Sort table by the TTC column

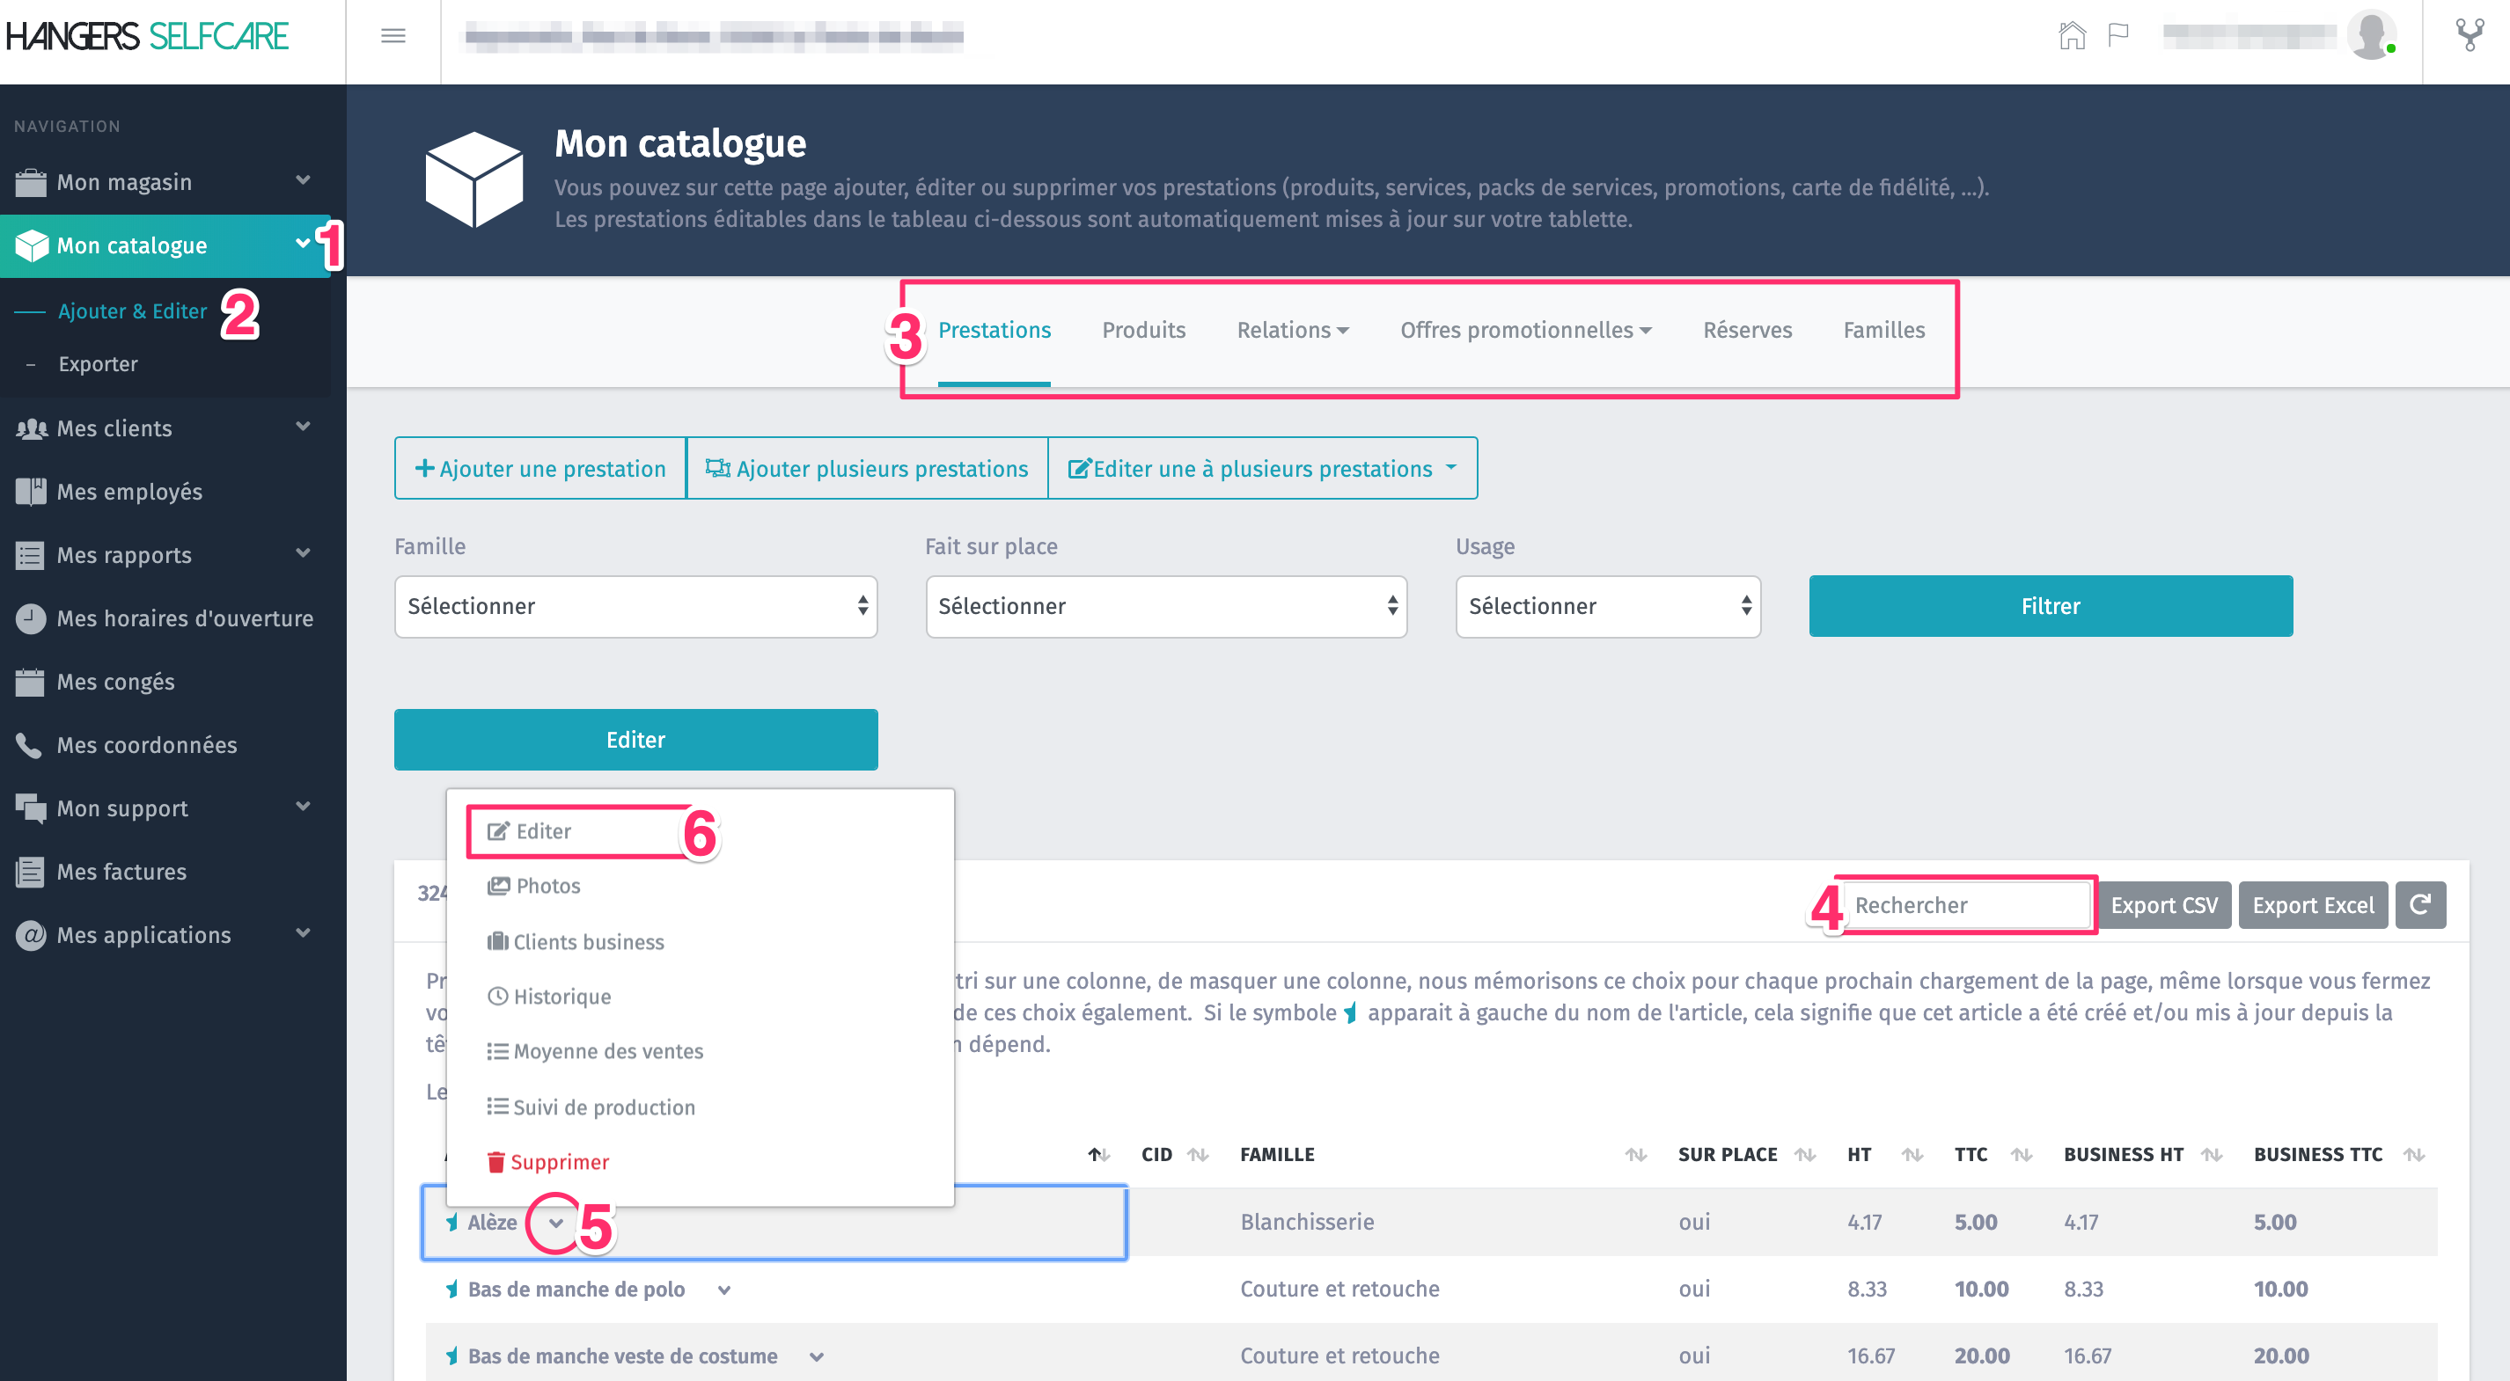point(2022,1154)
